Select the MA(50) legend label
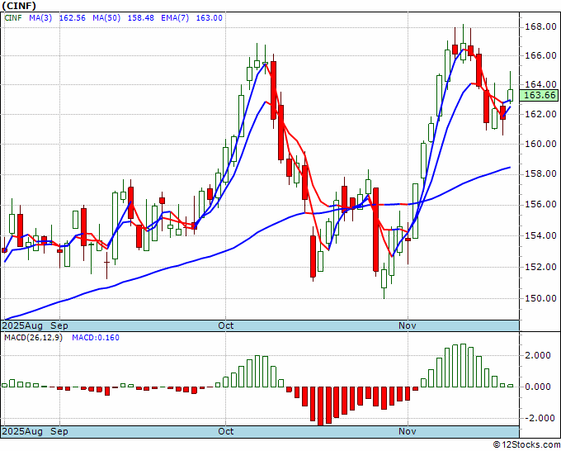 point(106,18)
